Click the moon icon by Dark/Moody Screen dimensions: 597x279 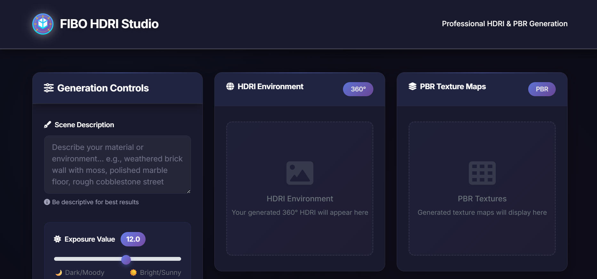[59, 273]
